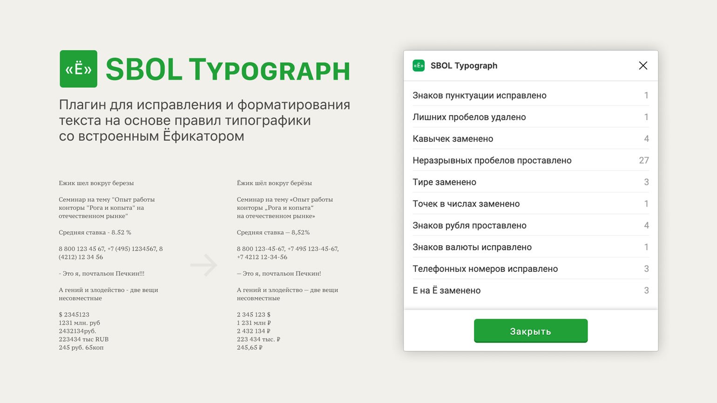
Task: Select the row 'Лишних пробелов удалено'
Action: pos(531,117)
